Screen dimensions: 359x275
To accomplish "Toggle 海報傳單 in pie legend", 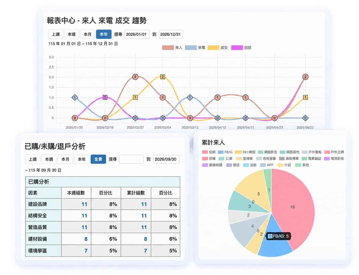I will point(289,159).
